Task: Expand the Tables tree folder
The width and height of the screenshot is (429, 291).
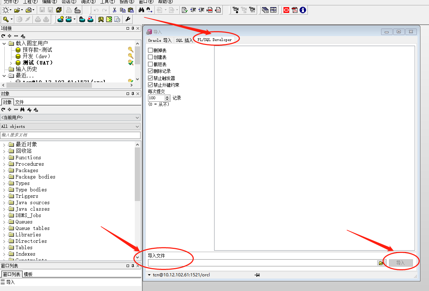Action: [4, 247]
